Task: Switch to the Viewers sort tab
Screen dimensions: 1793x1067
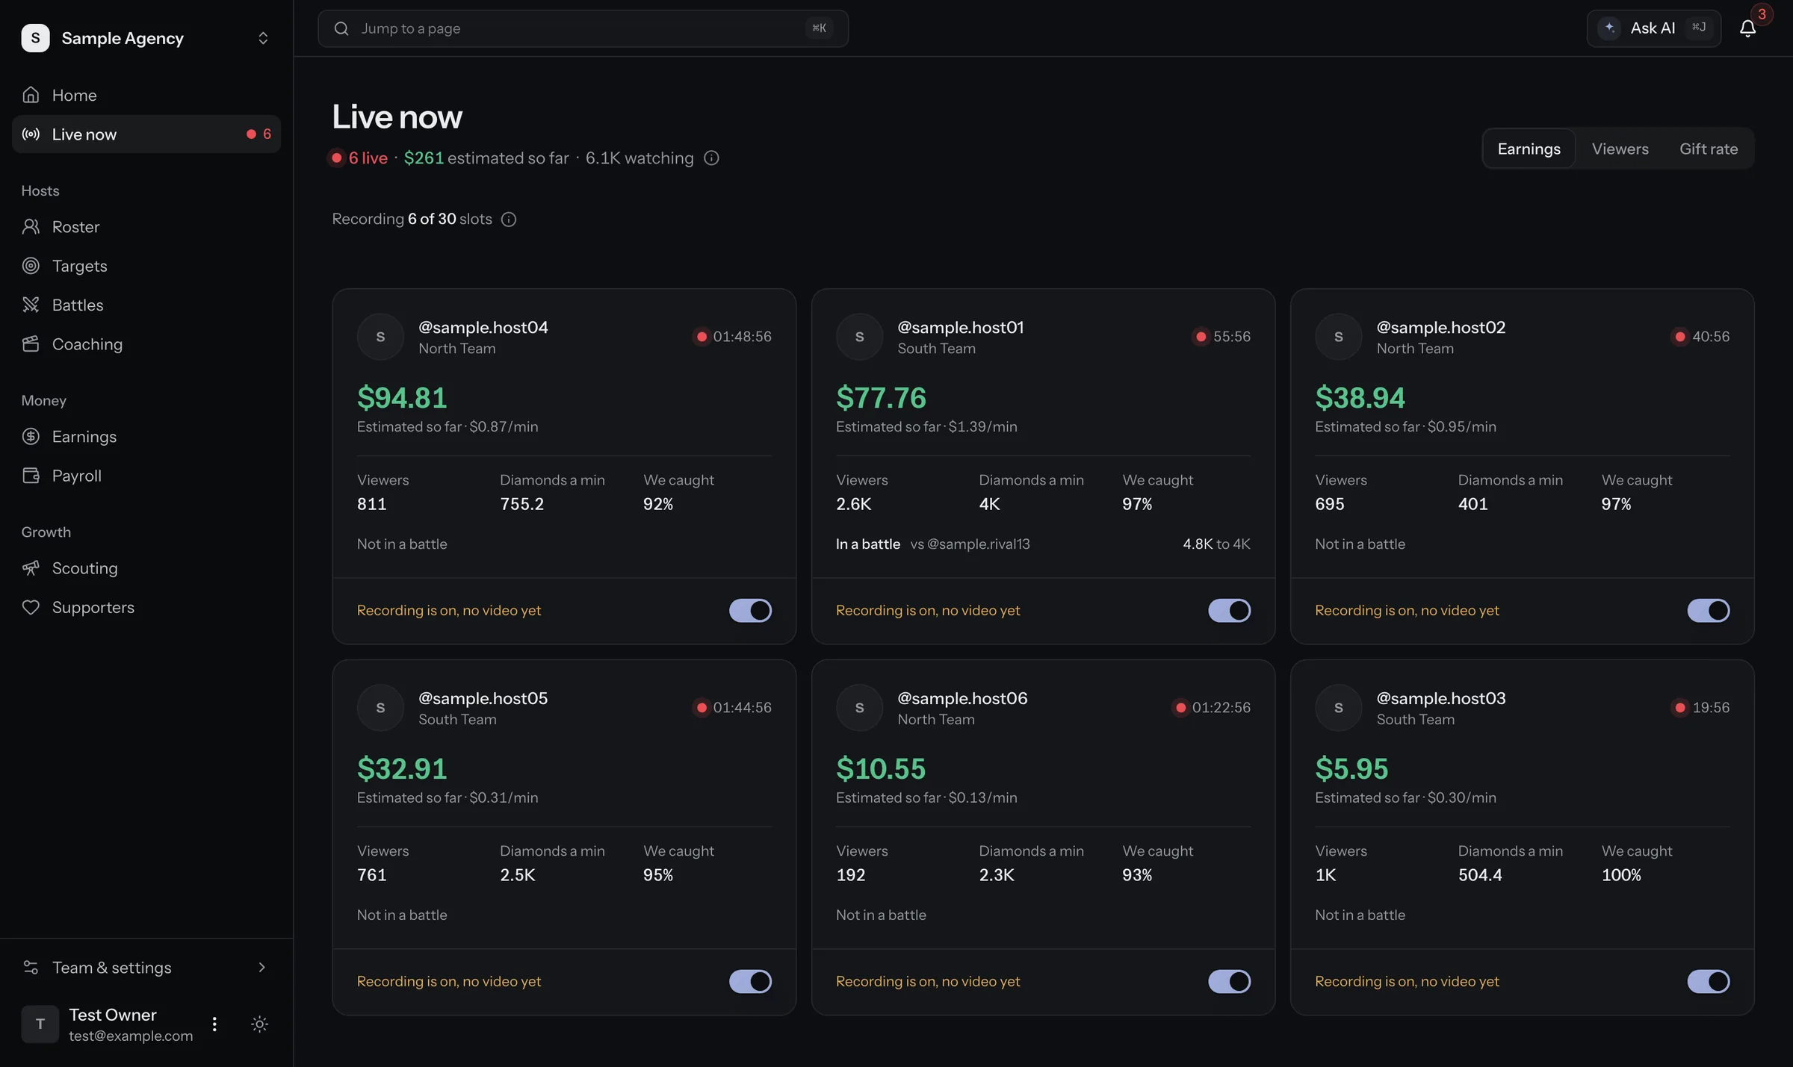Action: coord(1620,149)
